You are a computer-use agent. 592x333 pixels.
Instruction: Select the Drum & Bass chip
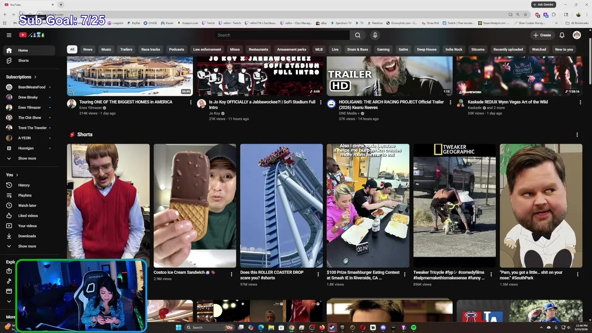click(358, 49)
